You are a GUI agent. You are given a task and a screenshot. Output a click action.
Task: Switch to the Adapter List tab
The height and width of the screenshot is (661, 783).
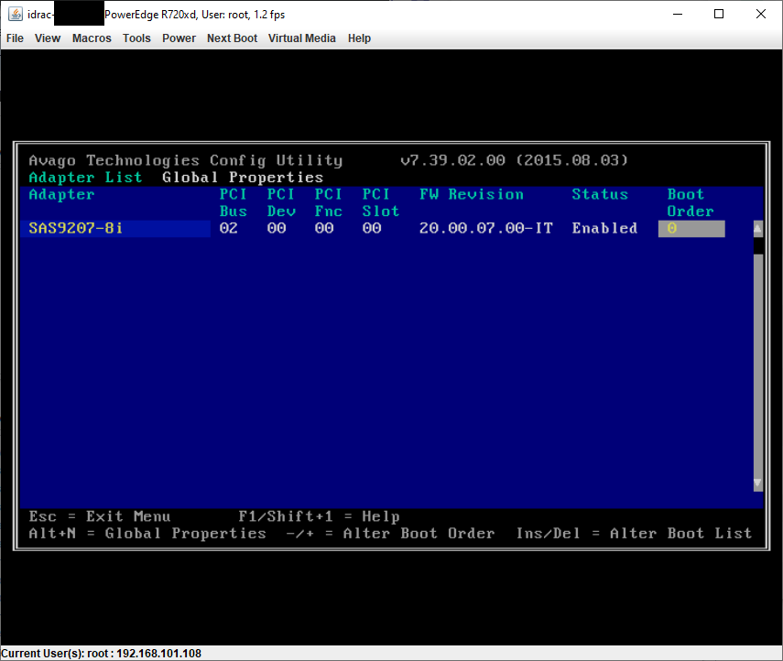click(x=85, y=178)
